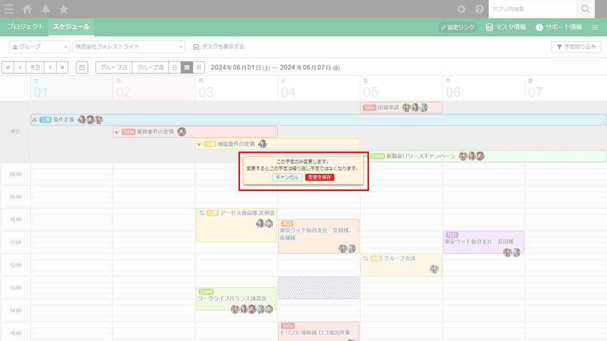Open 要件定義 all-day event
This screenshot has height=341, width=607.
(319, 120)
